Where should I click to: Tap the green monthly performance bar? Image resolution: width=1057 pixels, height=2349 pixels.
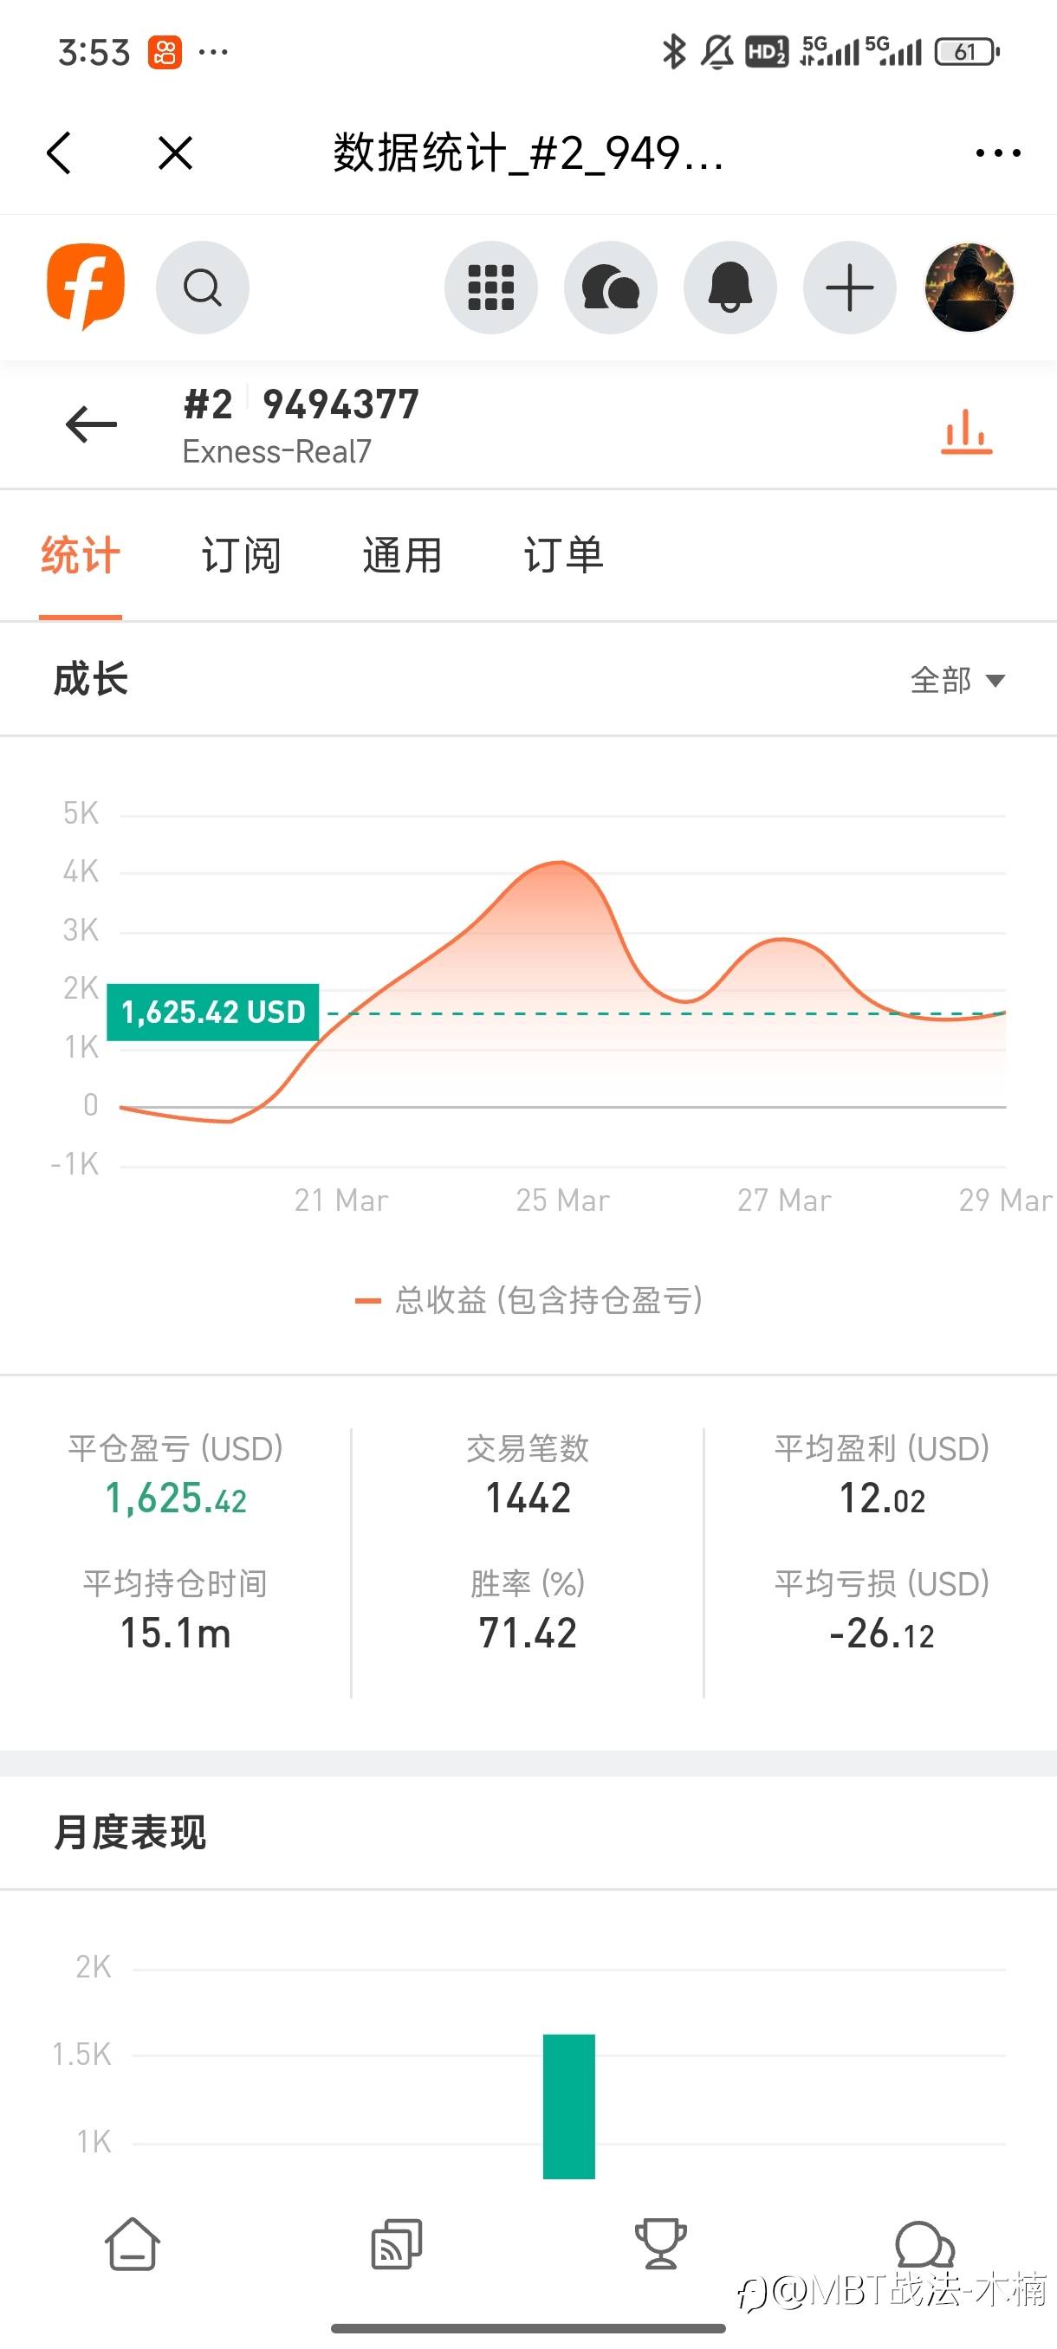569,2106
